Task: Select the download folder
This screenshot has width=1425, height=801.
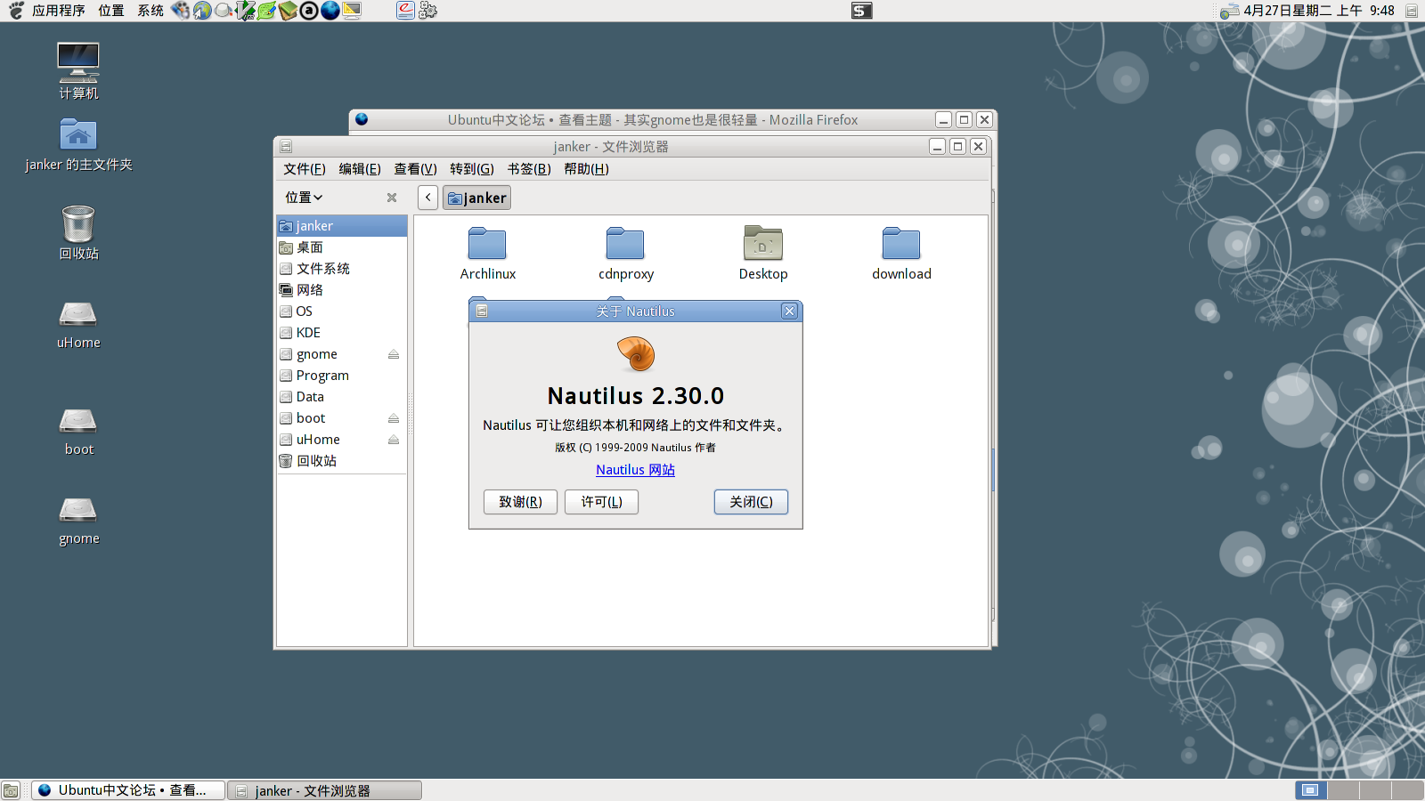Action: pyautogui.click(x=901, y=254)
